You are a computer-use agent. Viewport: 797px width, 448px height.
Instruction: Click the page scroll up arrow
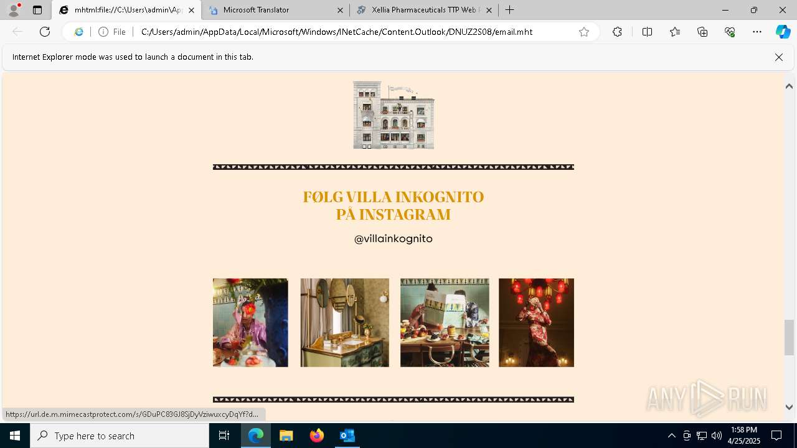(x=789, y=86)
